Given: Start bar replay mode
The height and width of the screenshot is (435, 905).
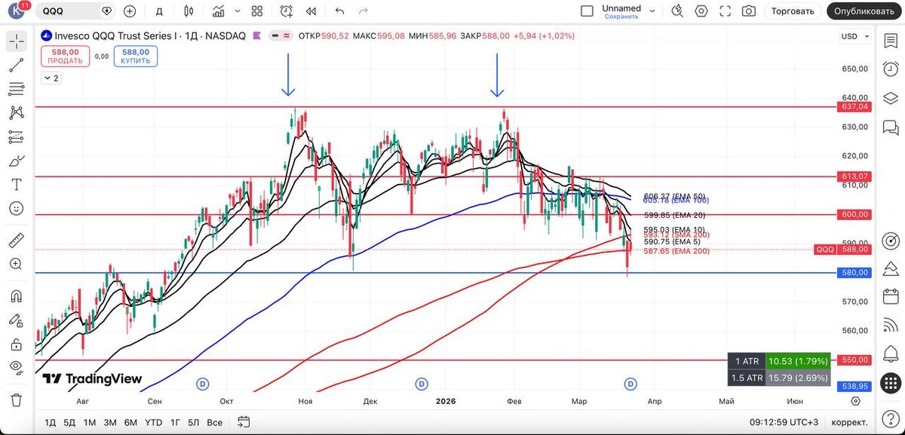Looking at the screenshot, I should click(x=311, y=11).
